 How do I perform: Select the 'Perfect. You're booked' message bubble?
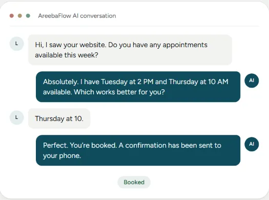138,150
